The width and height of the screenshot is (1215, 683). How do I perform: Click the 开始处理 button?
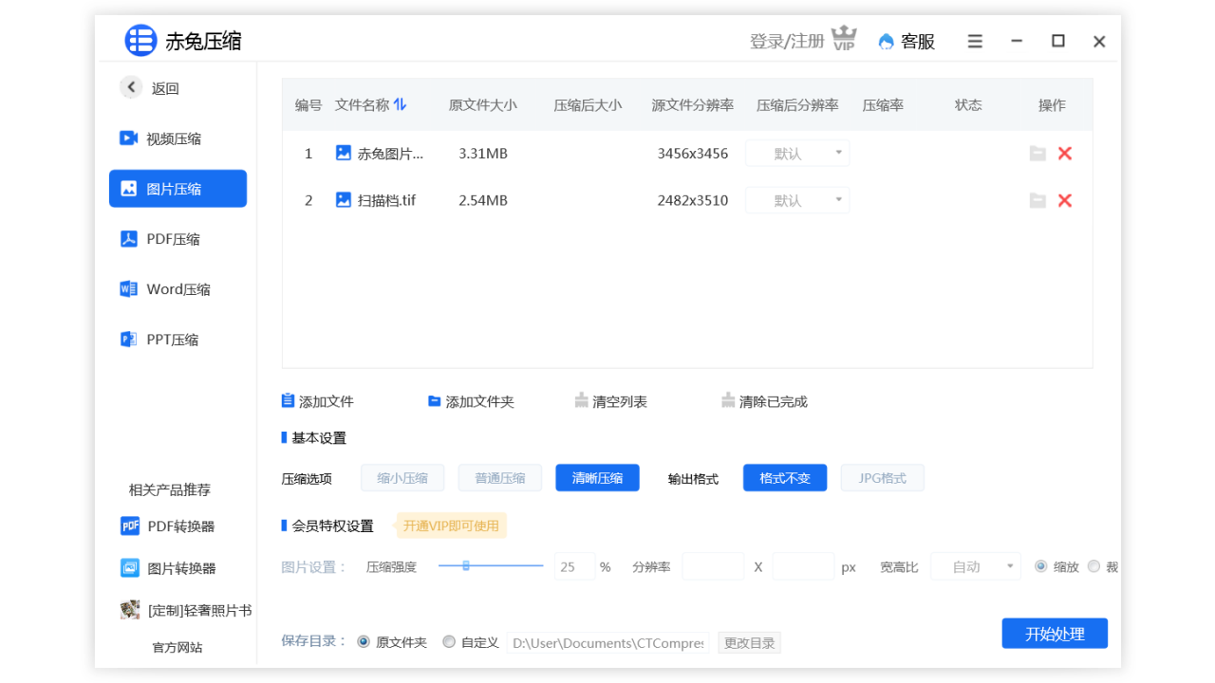[1055, 633]
